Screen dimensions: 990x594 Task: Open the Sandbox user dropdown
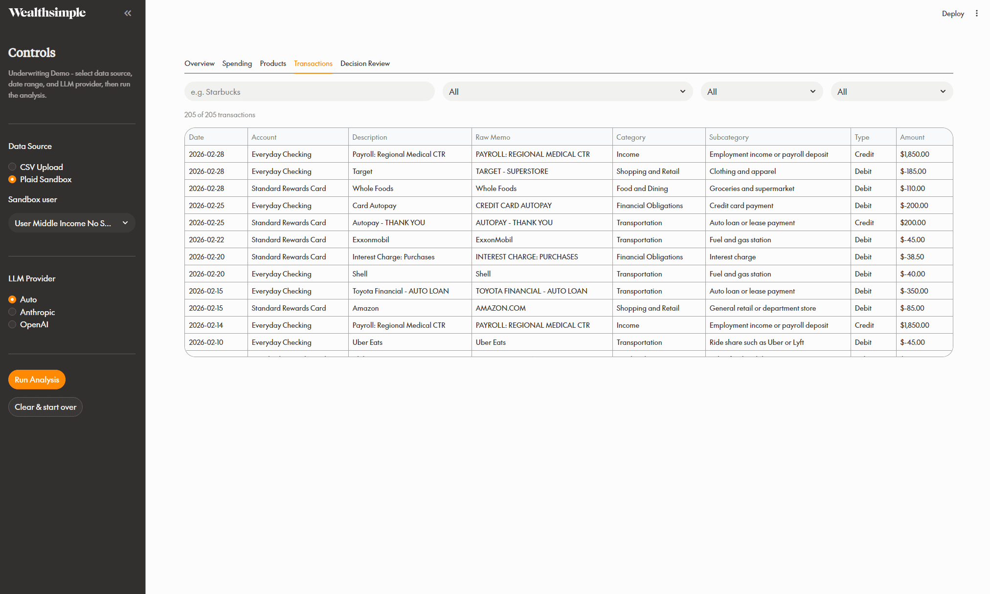(72, 223)
